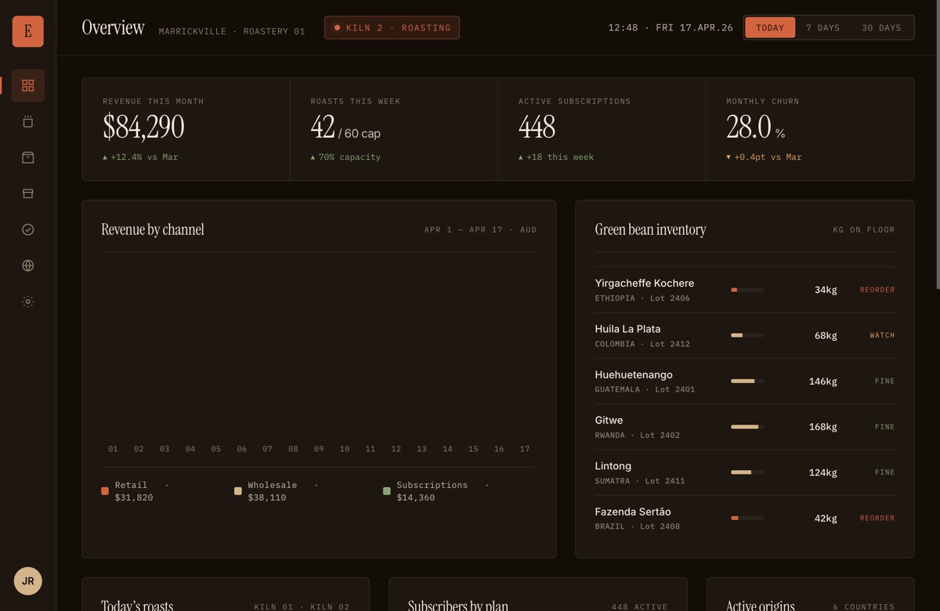Open the JR user avatar

27,580
